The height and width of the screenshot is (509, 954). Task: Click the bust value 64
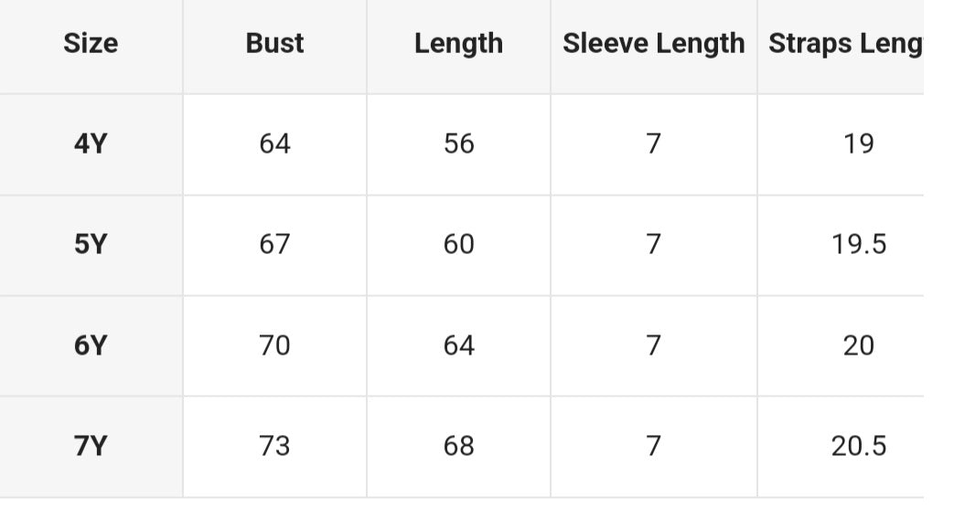(x=274, y=143)
